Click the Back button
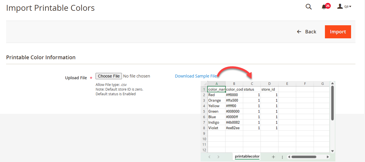 pyautogui.click(x=307, y=32)
